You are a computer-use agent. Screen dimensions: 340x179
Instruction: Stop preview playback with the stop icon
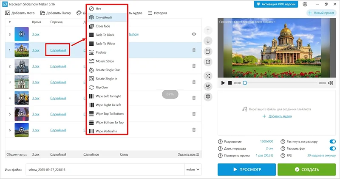click(230, 83)
